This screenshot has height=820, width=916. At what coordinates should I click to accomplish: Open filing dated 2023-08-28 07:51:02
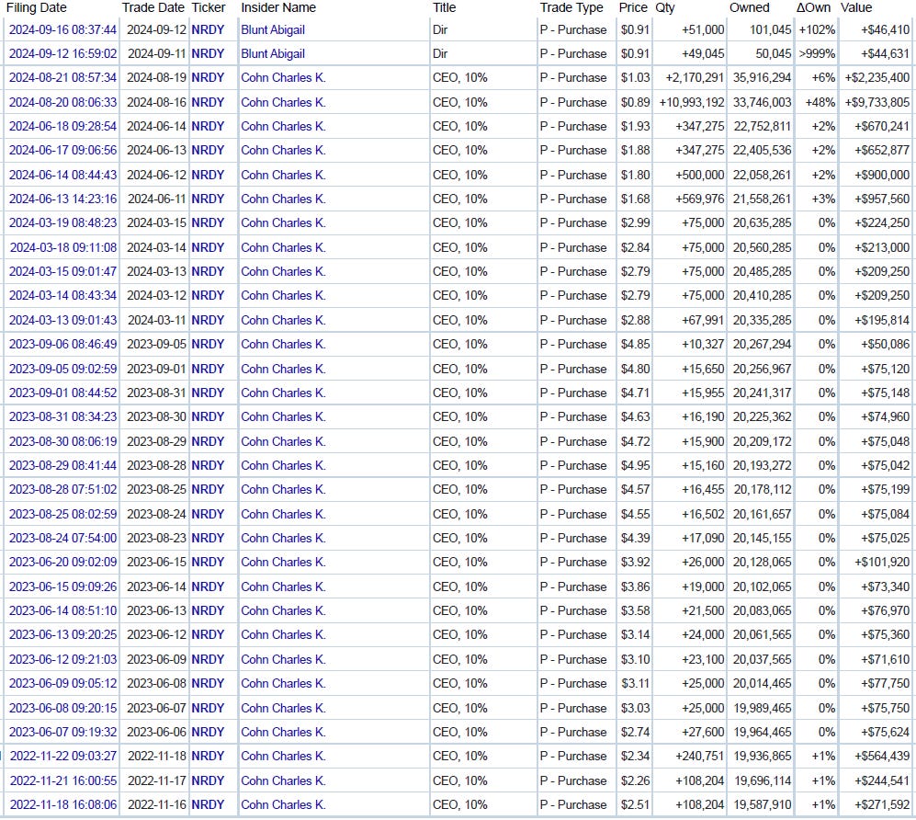pyautogui.click(x=62, y=489)
